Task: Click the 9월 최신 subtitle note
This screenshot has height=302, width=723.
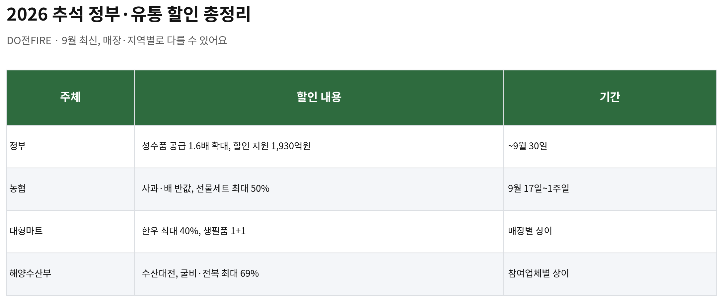Action: point(80,40)
